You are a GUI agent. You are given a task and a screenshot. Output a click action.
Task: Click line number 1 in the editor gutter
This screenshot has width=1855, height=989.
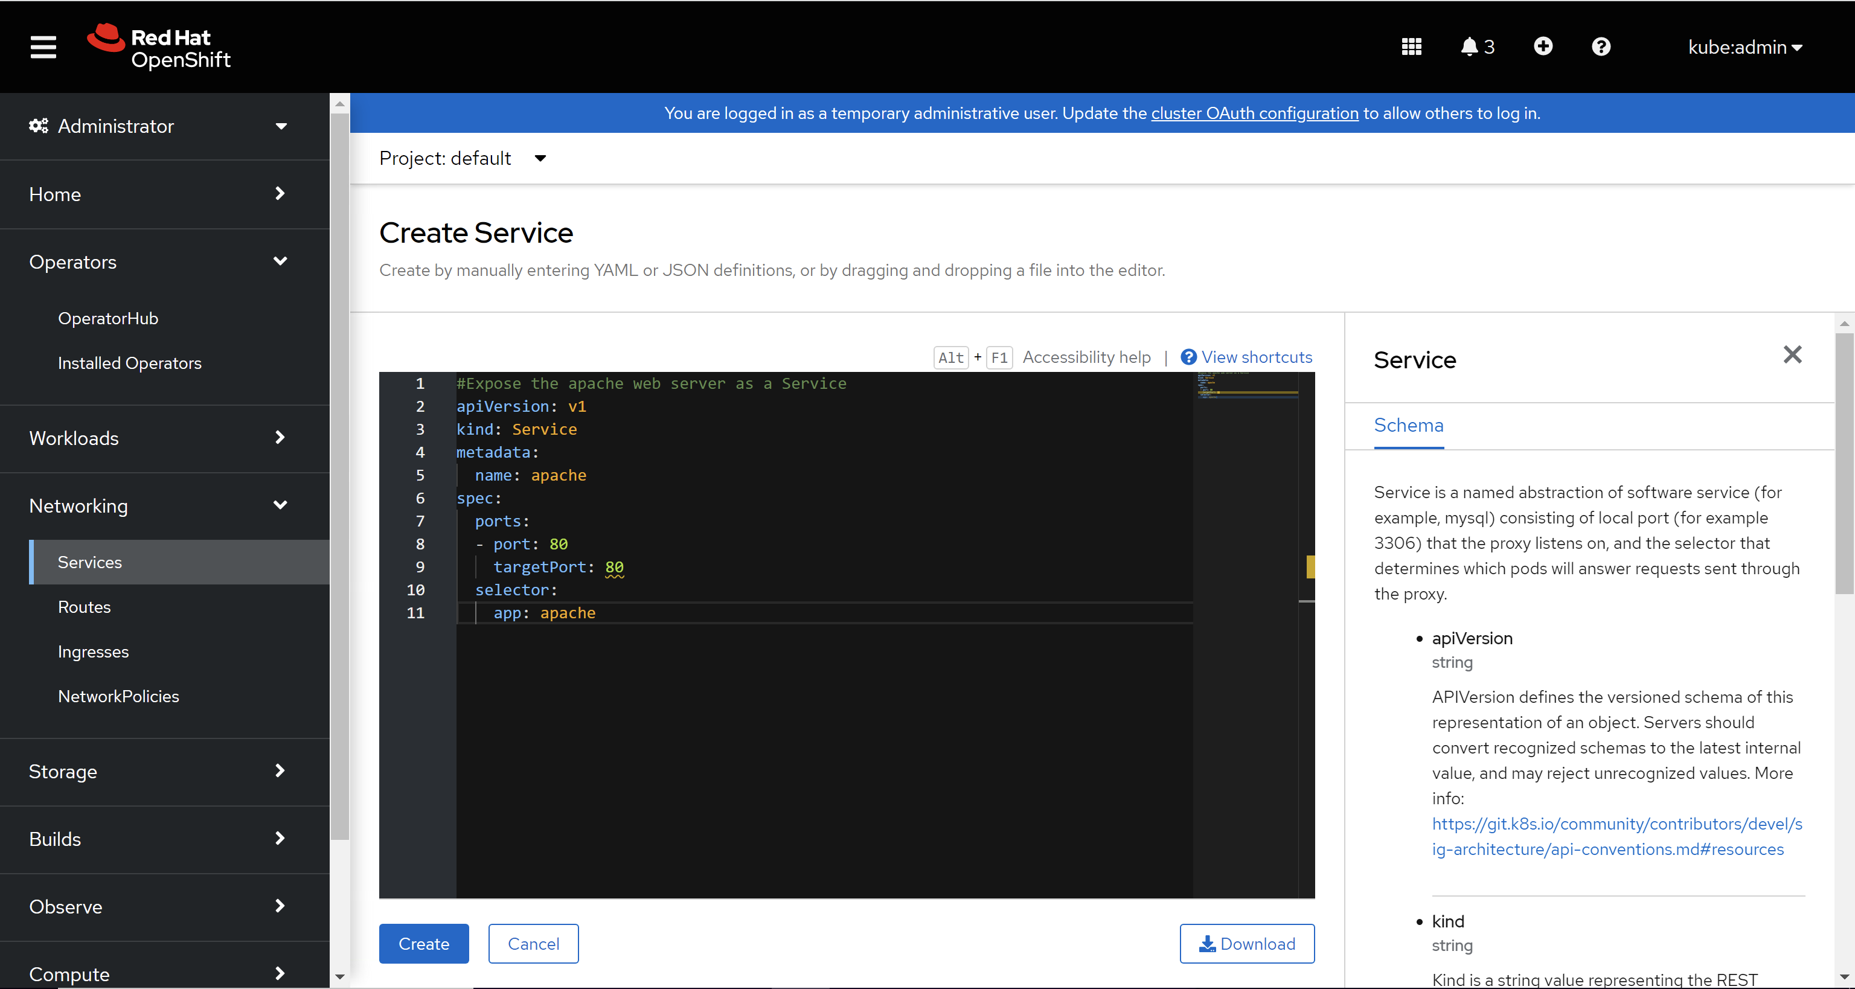(x=420, y=383)
